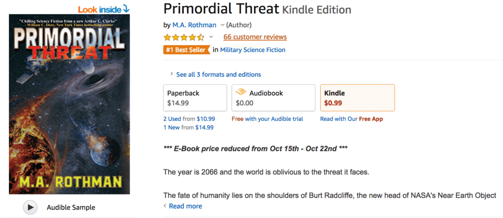The image size is (503, 218).
Task: Select the Audiobook format option
Action: click(x=273, y=98)
